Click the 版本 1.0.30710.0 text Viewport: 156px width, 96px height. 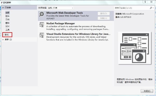(123, 17)
